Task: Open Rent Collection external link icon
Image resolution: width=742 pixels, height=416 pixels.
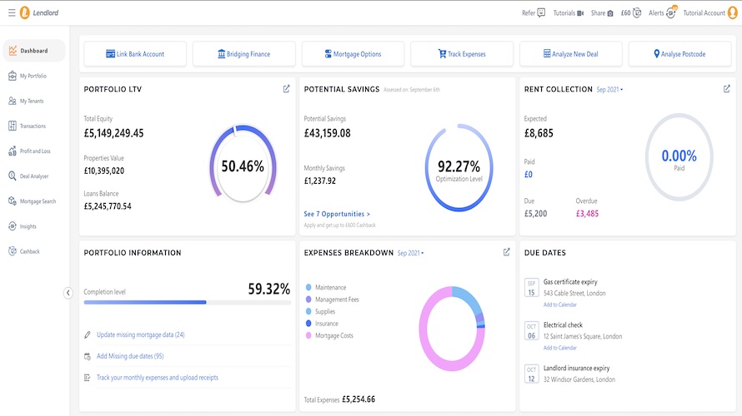Action: (x=726, y=89)
